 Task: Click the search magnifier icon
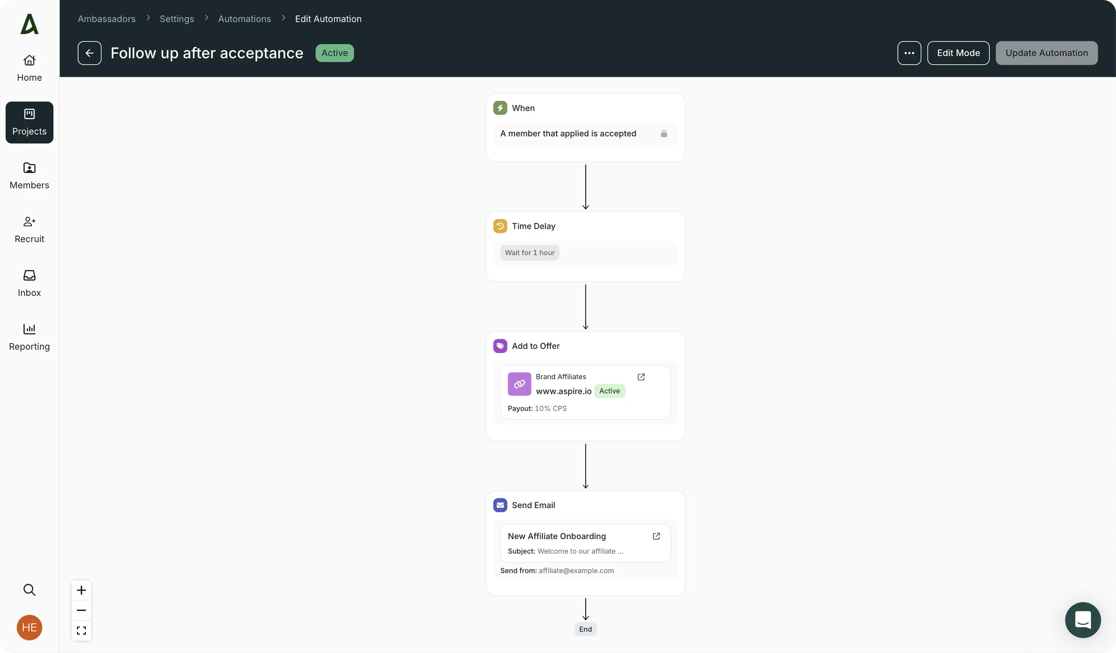coord(29,590)
